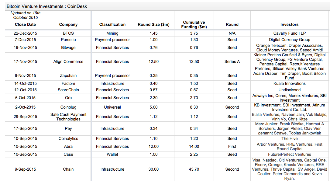
Task: Select investors cell starting 'Marc Junker'
Action: 290,128
